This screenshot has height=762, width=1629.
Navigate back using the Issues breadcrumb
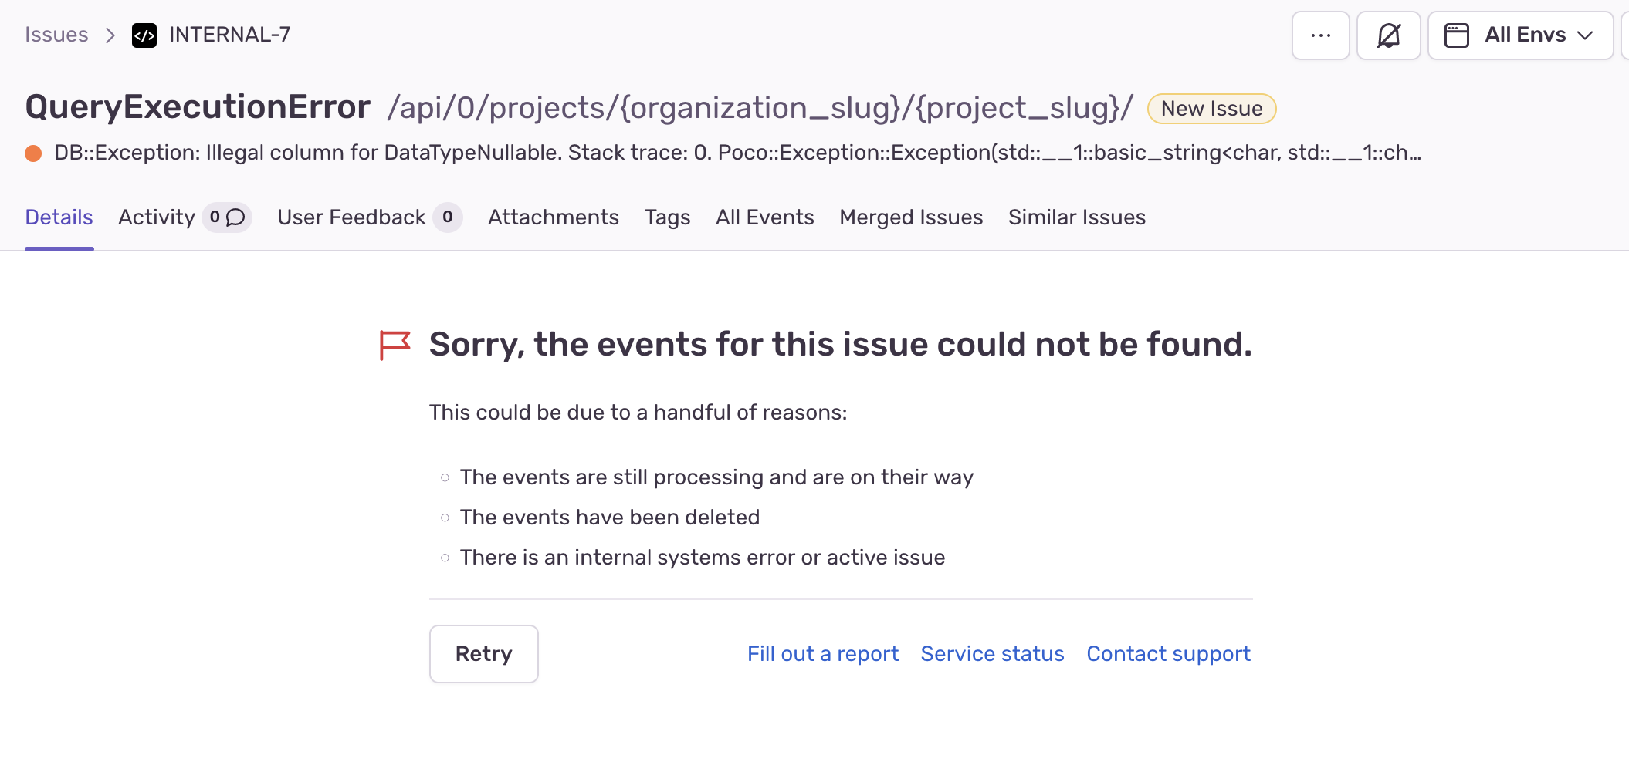point(56,34)
